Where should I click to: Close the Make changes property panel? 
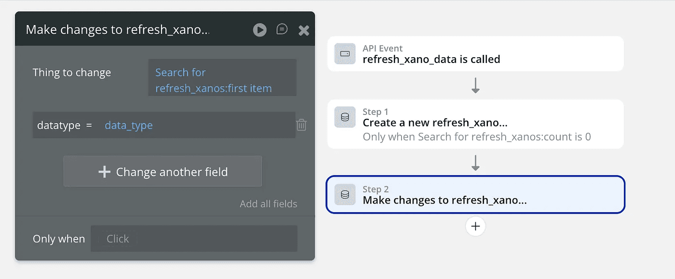point(304,30)
